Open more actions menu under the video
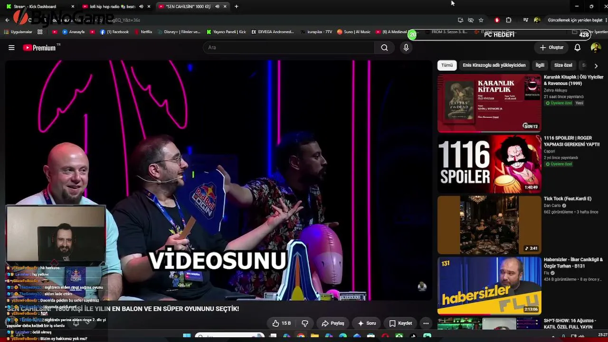 pyautogui.click(x=426, y=323)
